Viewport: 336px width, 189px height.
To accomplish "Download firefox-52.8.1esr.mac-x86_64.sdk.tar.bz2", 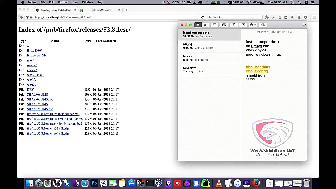I will coord(54,124).
